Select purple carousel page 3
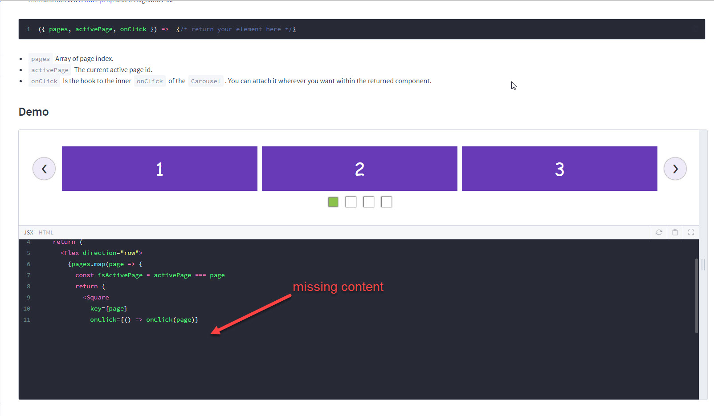This screenshot has height=416, width=714. click(559, 168)
